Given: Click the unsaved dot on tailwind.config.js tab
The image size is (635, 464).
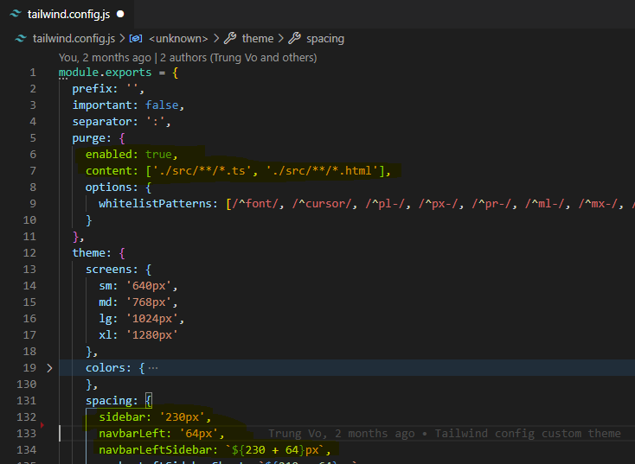Looking at the screenshot, I should [x=120, y=14].
